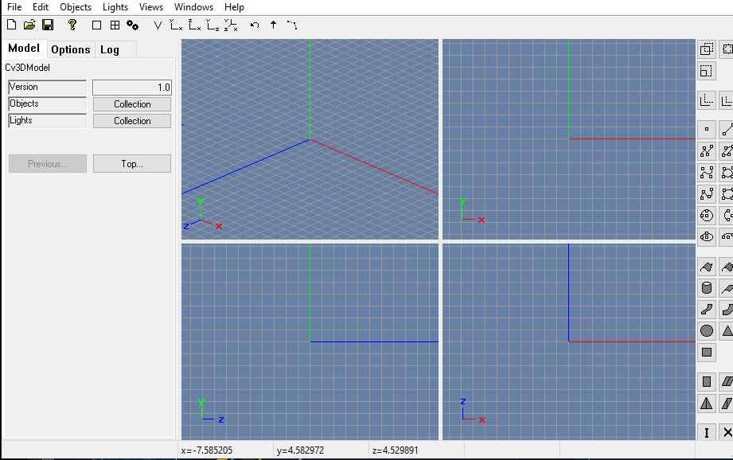Select the filled triangle shape tool
This screenshot has height=460, width=733.
point(727,331)
